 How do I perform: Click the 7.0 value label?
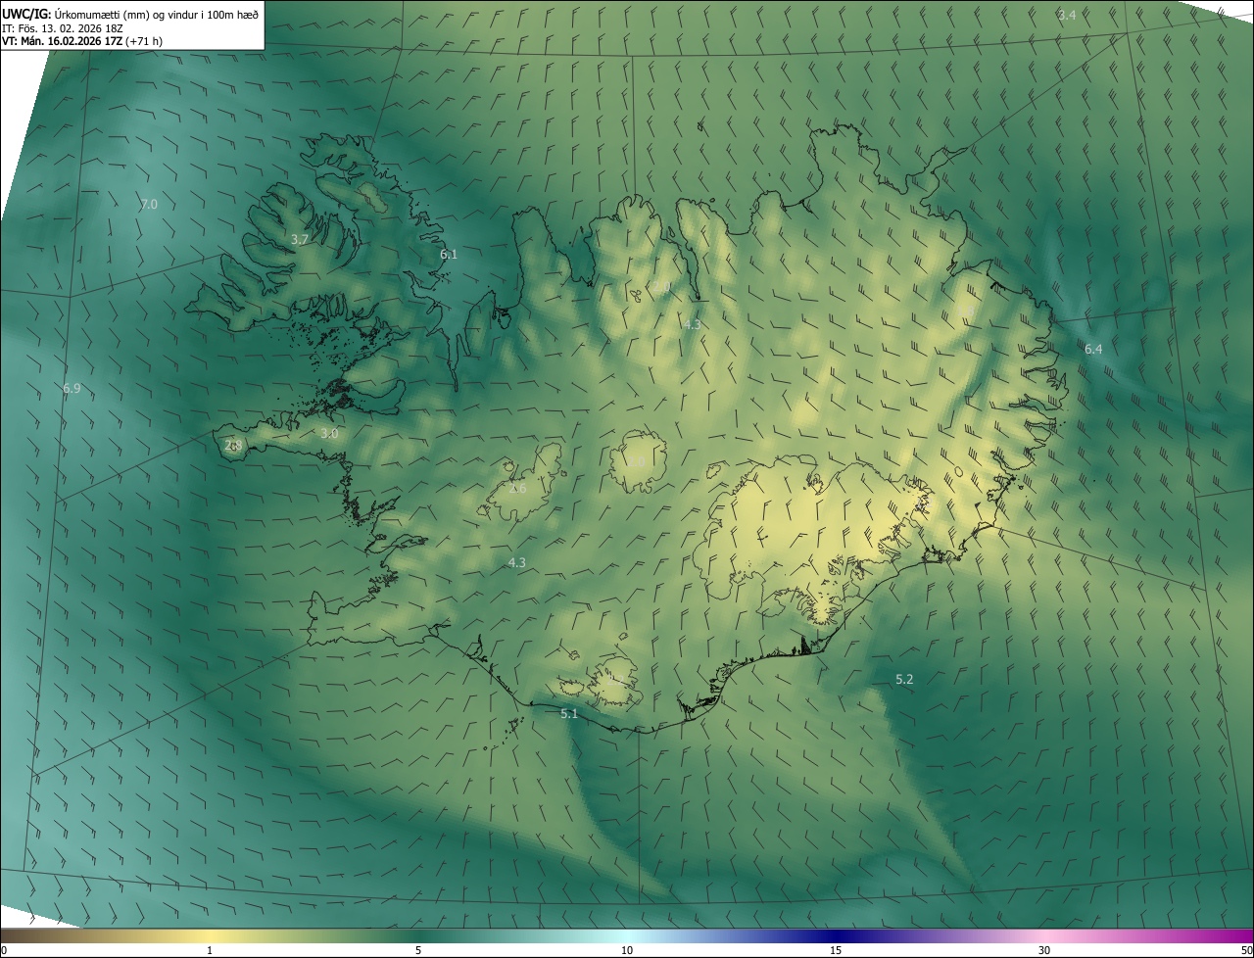point(149,204)
